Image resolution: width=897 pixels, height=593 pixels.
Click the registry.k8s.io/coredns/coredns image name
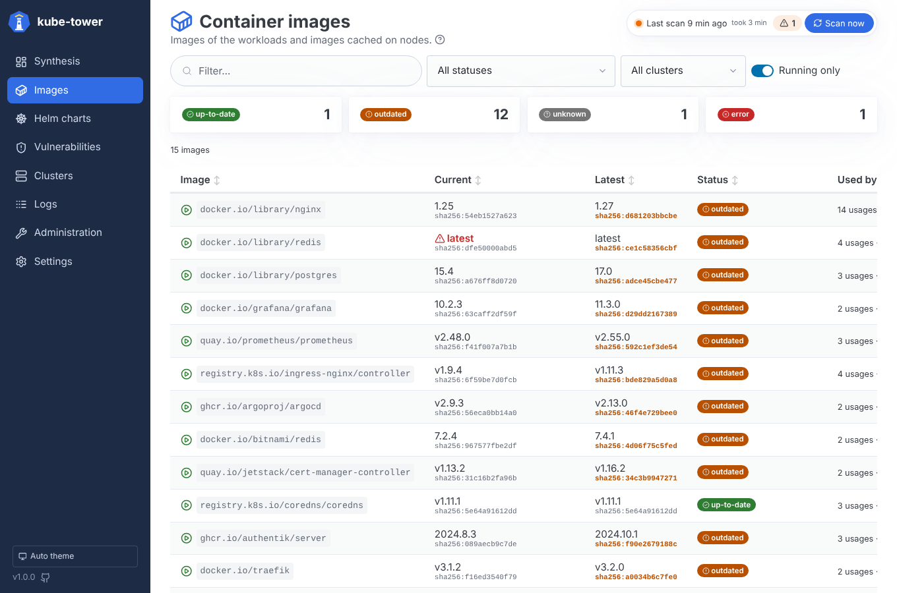coord(282,505)
